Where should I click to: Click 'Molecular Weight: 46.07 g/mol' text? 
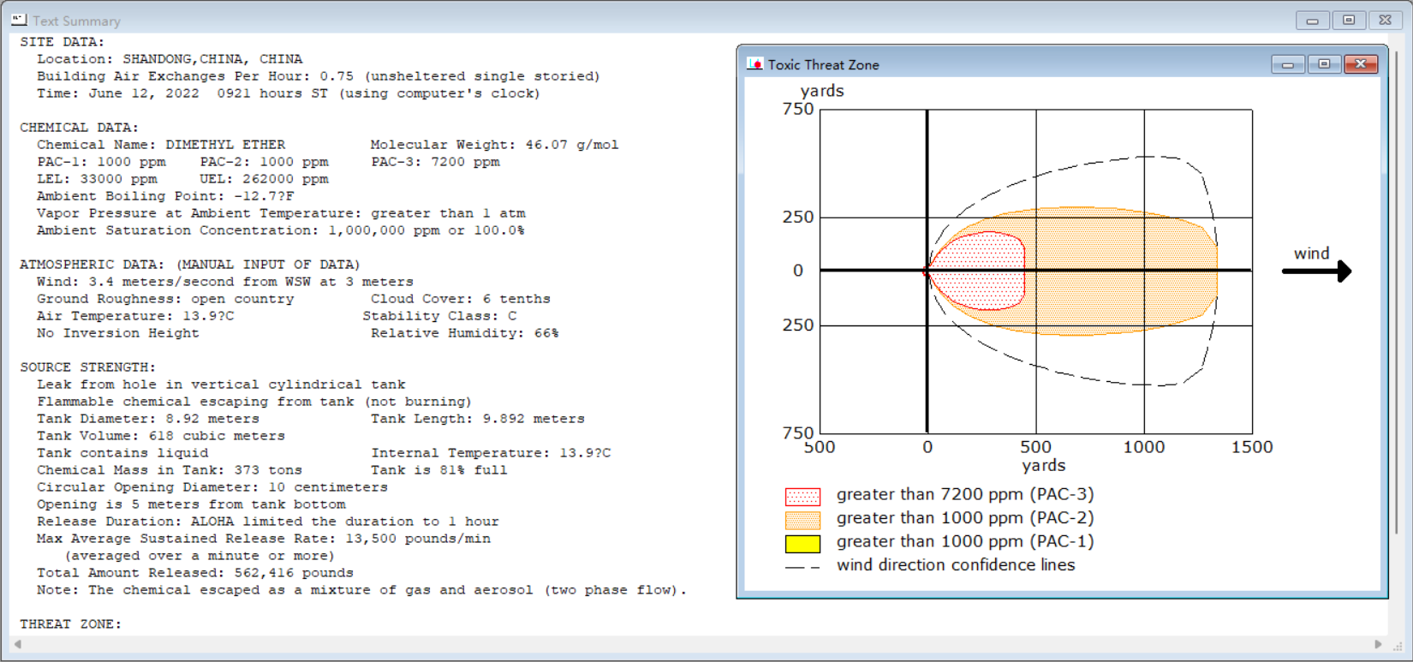coord(494,145)
